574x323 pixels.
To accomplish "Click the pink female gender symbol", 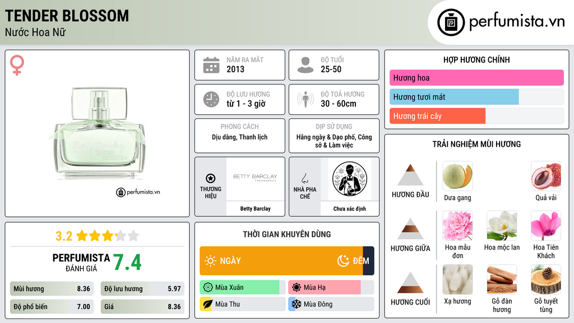I will [17, 65].
